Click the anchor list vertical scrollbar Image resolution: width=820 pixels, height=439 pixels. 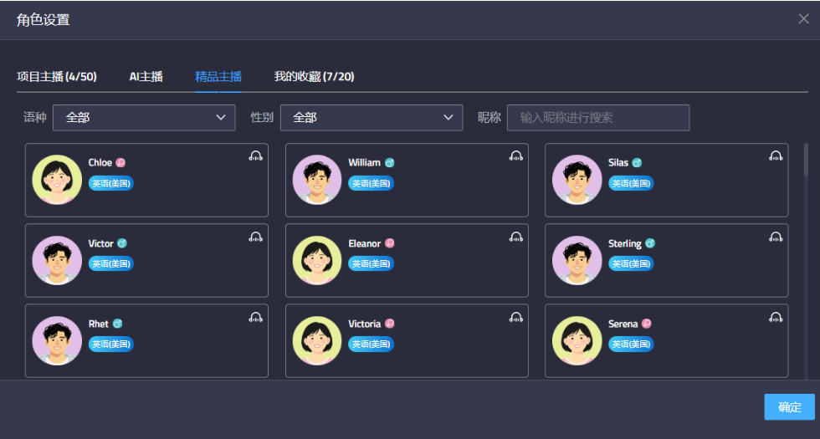click(806, 159)
